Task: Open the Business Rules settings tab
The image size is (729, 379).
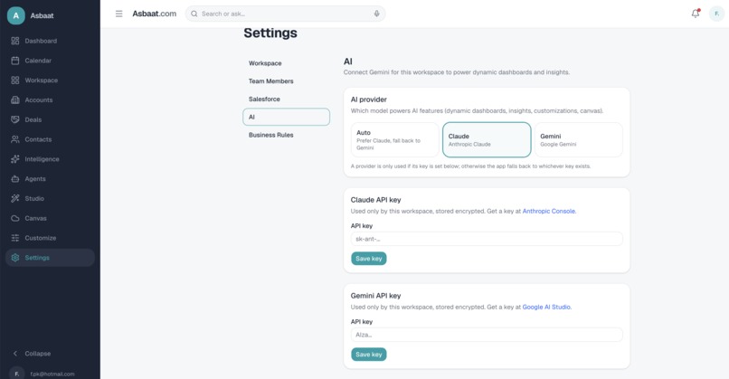Action: [x=286, y=135]
